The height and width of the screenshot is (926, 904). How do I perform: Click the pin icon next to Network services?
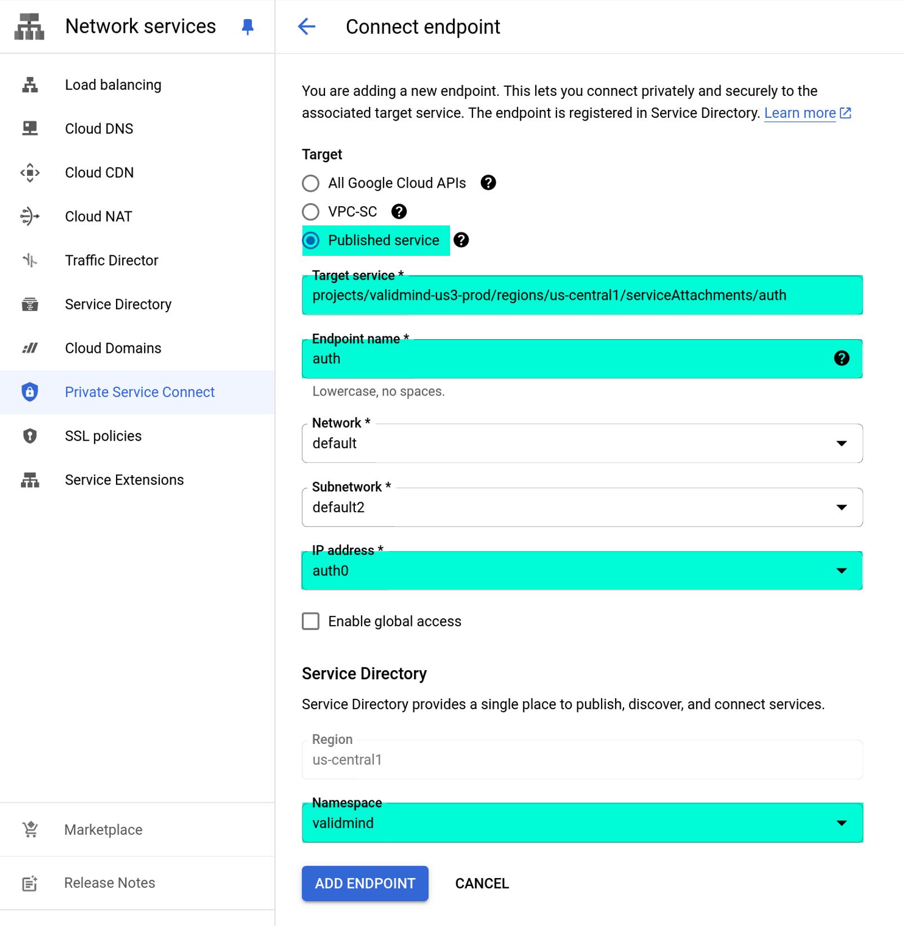point(247,26)
